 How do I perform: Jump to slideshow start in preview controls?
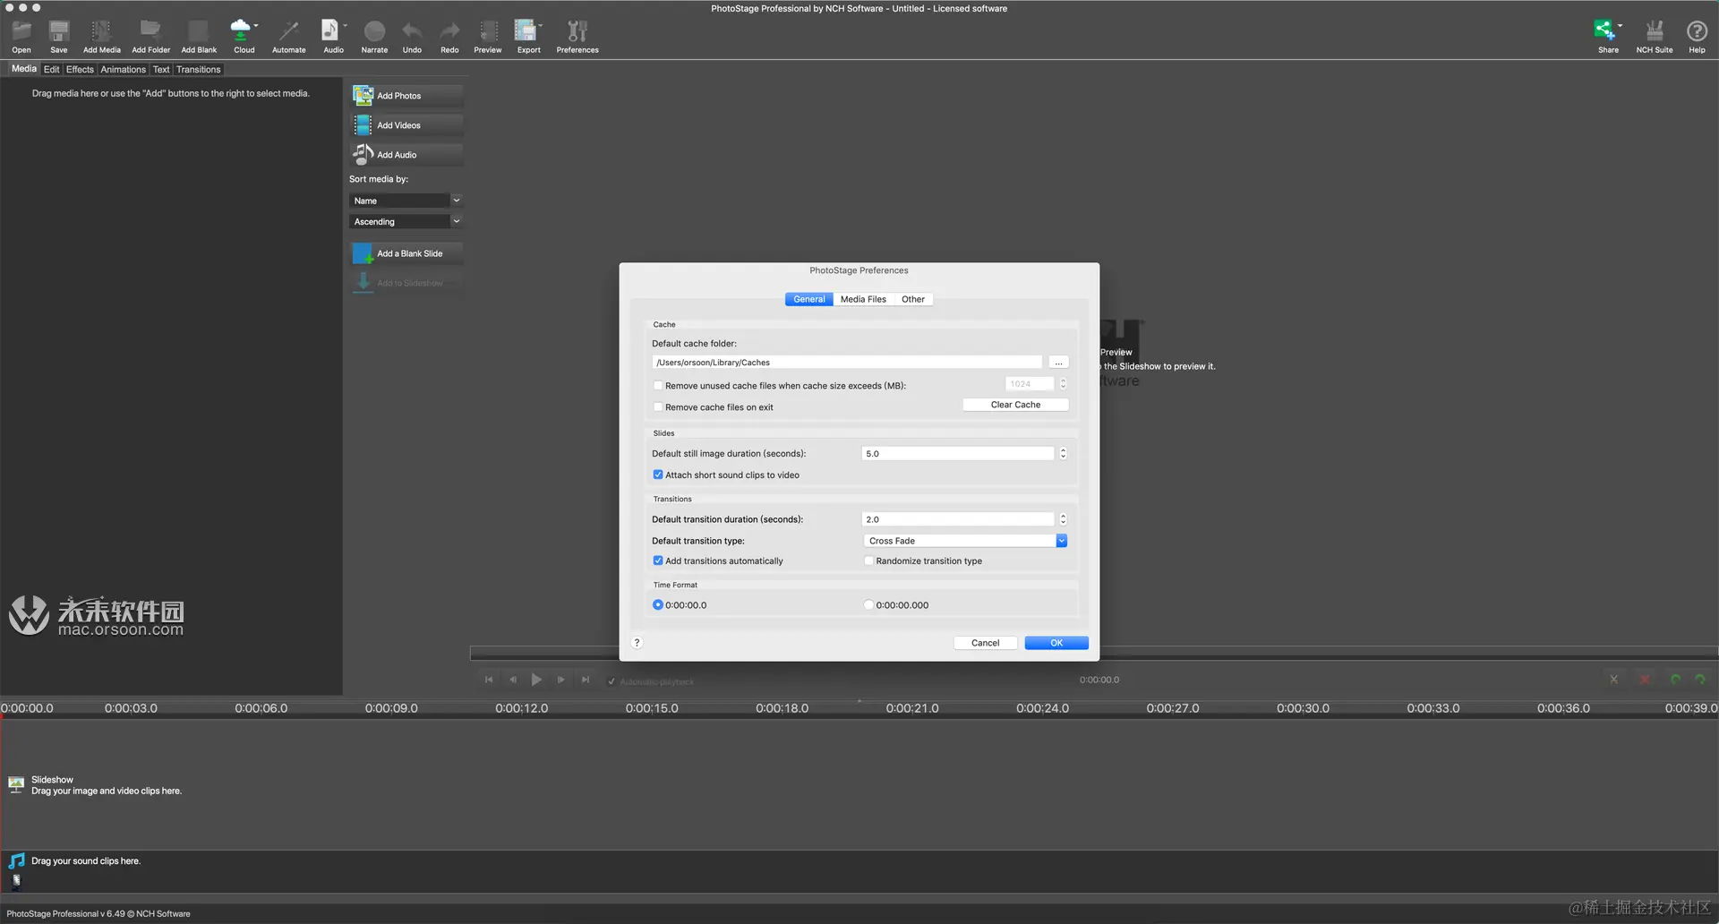[489, 680]
